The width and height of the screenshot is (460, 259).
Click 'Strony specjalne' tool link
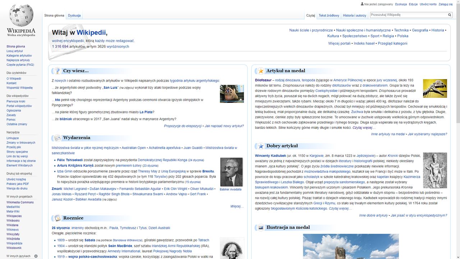point(17,152)
